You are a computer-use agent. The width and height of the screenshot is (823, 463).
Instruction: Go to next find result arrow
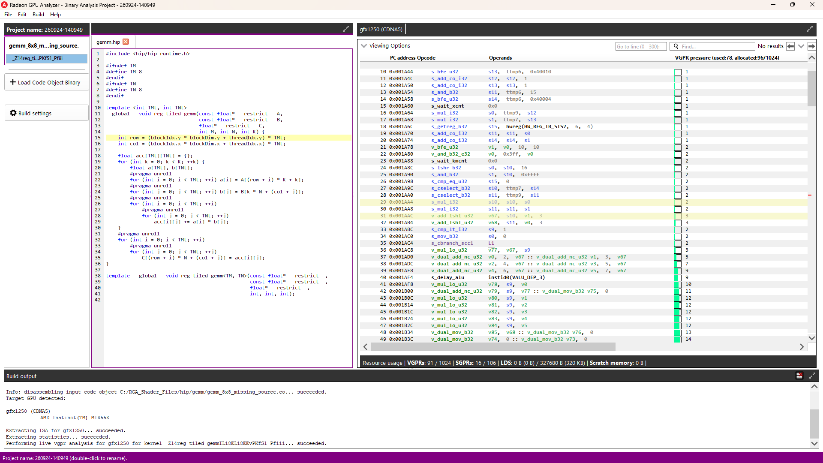click(x=811, y=46)
